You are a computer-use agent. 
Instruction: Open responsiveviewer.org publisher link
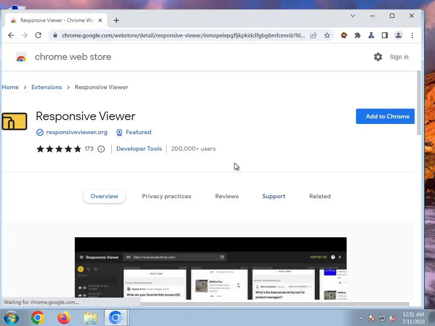click(76, 132)
